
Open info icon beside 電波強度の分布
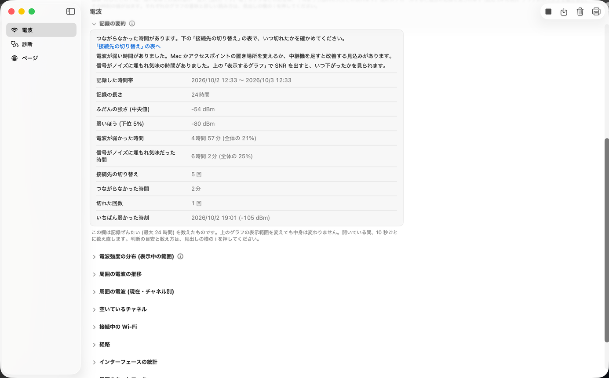click(x=180, y=256)
